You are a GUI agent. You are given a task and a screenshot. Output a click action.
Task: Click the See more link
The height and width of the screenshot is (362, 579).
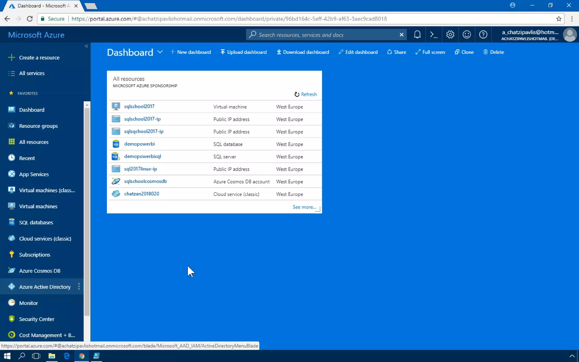pos(304,207)
